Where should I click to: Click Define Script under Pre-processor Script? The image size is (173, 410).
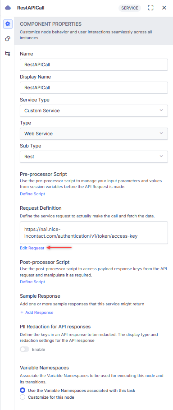[x=32, y=194]
